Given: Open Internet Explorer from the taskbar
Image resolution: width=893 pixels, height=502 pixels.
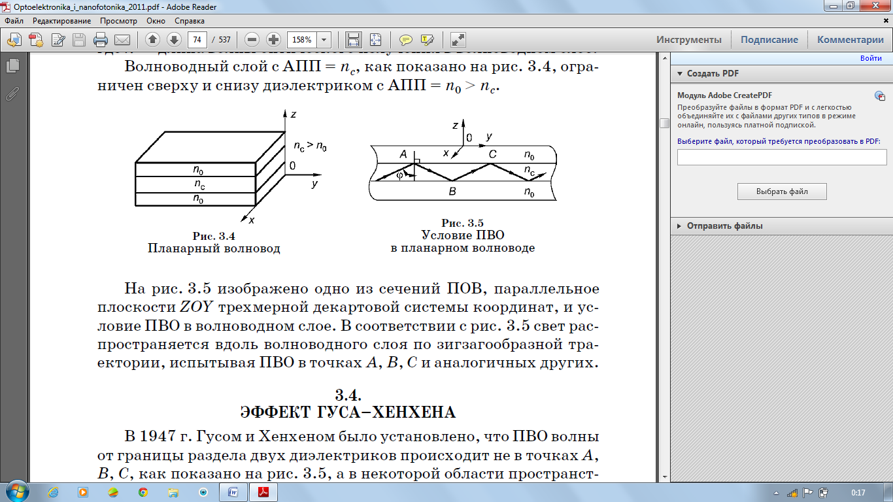Looking at the screenshot, I should 54,492.
